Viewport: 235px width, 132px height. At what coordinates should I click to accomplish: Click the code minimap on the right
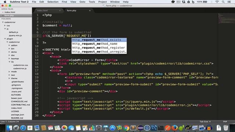point(226,19)
